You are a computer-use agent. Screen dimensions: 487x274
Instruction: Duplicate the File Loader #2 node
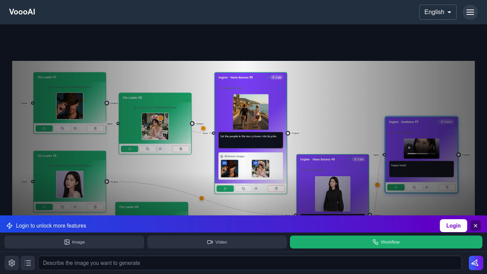[148, 149]
